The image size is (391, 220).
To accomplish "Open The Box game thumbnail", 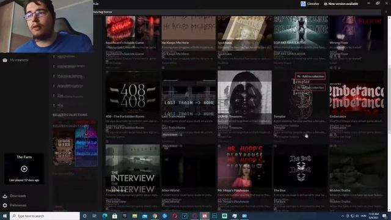I will pos(301,166).
